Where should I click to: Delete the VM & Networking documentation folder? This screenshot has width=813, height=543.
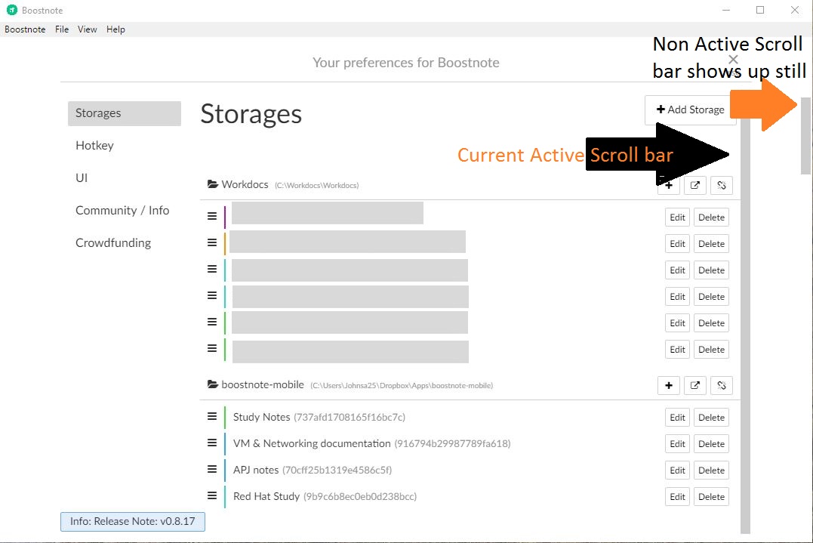click(x=711, y=444)
